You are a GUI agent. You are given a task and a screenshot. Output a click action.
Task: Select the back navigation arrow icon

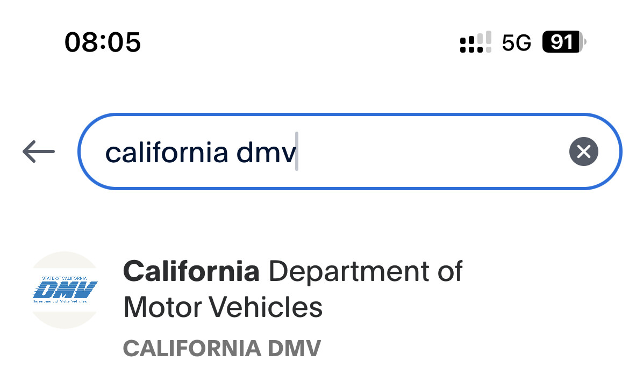tap(38, 151)
